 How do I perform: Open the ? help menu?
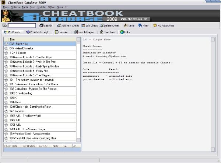[66, 7]
